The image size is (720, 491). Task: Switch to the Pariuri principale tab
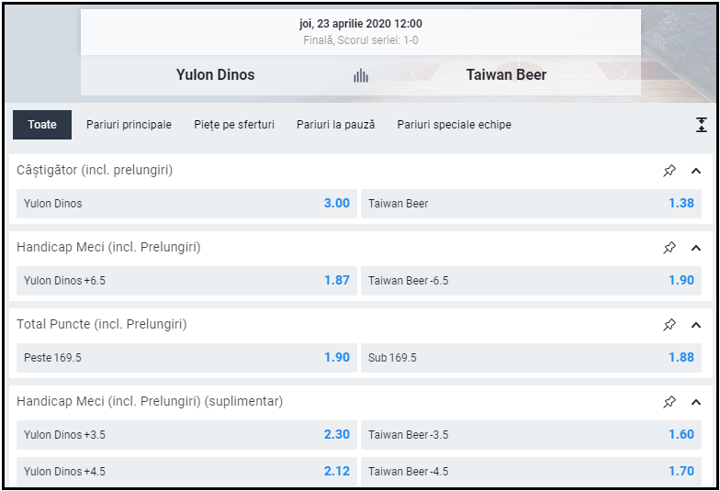[x=129, y=125]
